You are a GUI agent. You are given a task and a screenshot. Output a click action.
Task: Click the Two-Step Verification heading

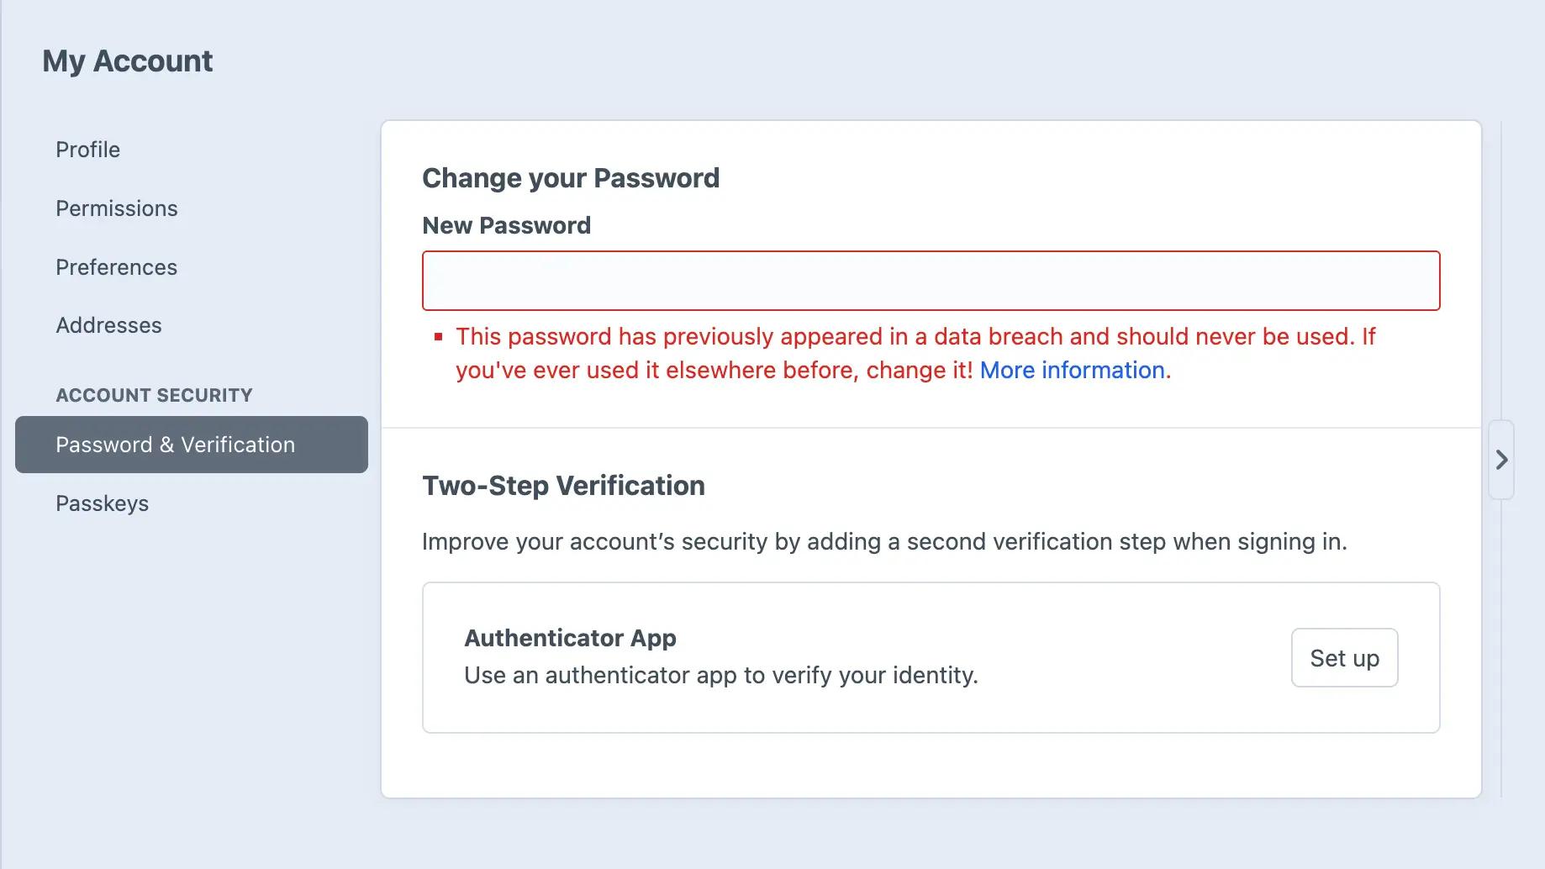[563, 485]
